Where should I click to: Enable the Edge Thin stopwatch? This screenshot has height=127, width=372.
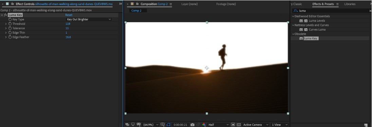[10, 32]
